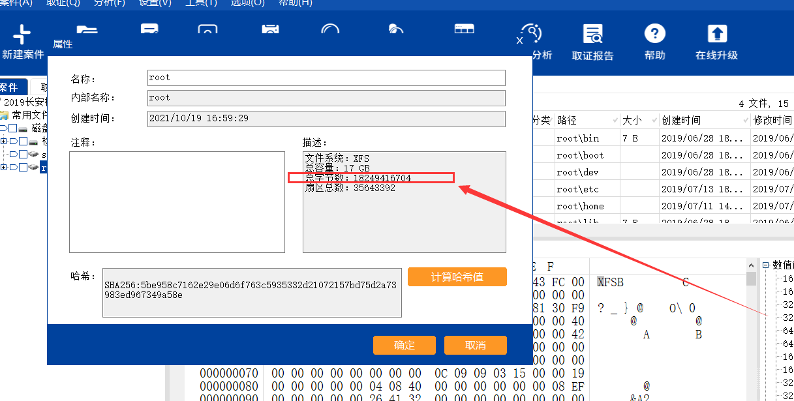Click the 常用文件 folder icon in tree
This screenshot has width=794, height=401.
click(4, 115)
